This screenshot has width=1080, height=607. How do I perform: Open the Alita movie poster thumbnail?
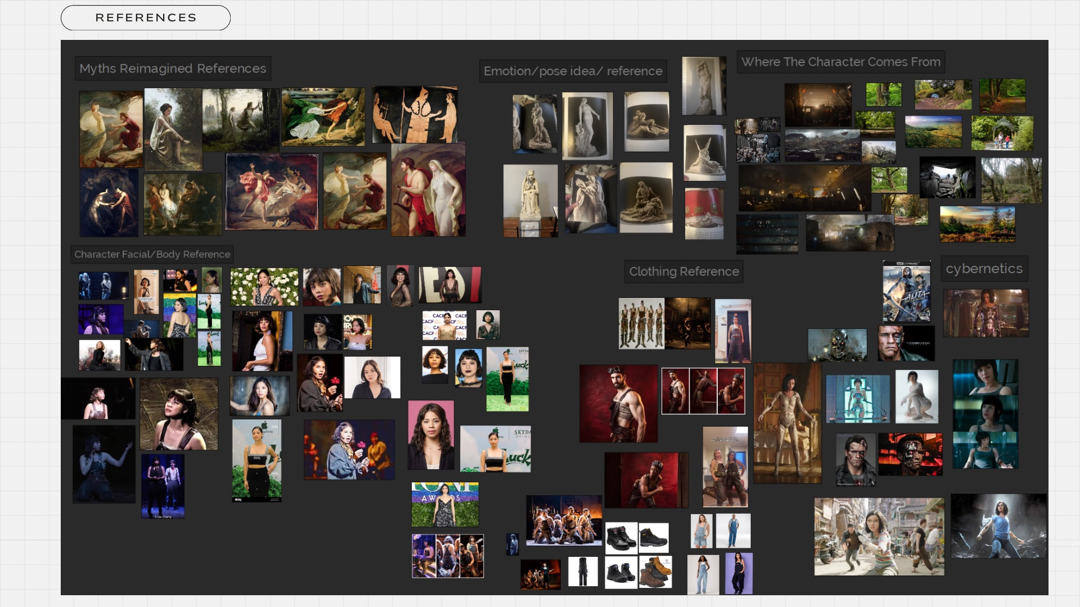(906, 292)
